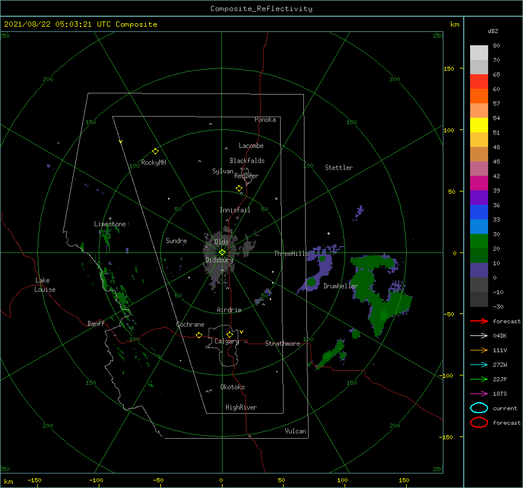Click the red forecast arrow in legend
This screenshot has height=488, width=523.
click(x=479, y=321)
